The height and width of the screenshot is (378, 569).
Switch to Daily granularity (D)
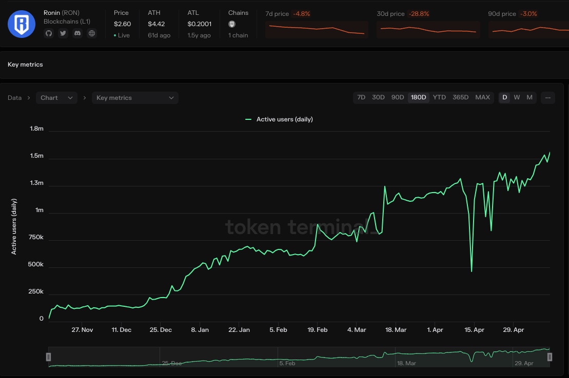coord(504,97)
